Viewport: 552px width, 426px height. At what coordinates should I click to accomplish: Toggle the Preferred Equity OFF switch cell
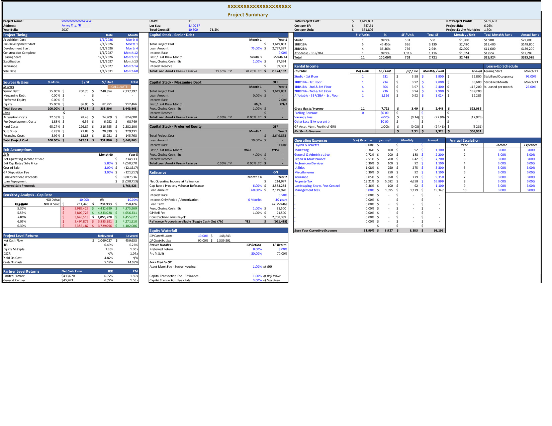[x=275, y=127]
